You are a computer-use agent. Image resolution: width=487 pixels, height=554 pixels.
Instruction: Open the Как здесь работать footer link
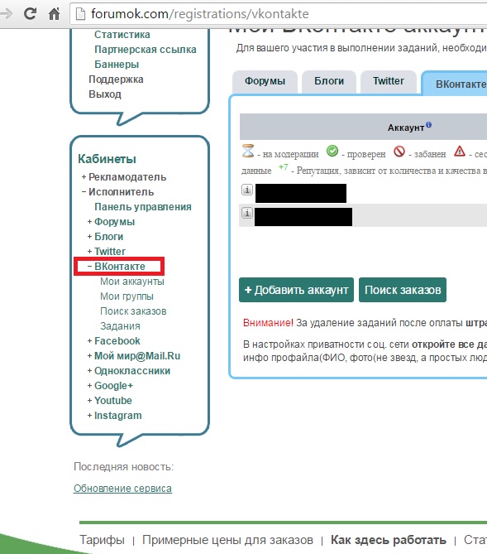[x=388, y=540]
